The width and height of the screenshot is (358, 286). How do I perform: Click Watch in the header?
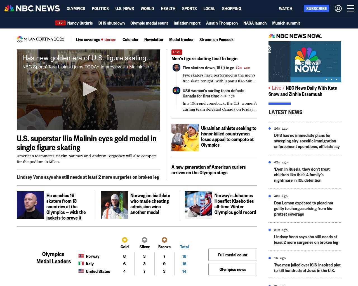pyautogui.click(x=286, y=9)
